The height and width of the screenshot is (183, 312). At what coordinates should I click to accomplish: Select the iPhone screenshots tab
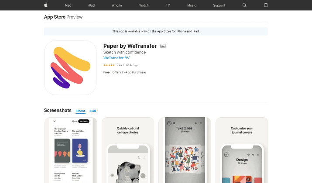click(81, 111)
